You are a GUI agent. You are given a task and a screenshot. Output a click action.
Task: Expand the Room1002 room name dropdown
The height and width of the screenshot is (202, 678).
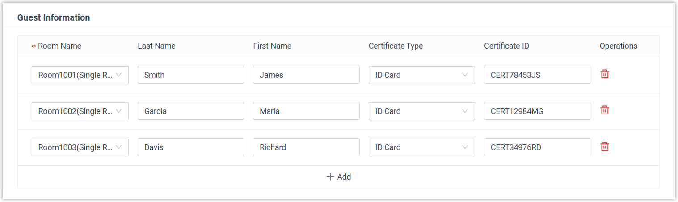point(80,111)
